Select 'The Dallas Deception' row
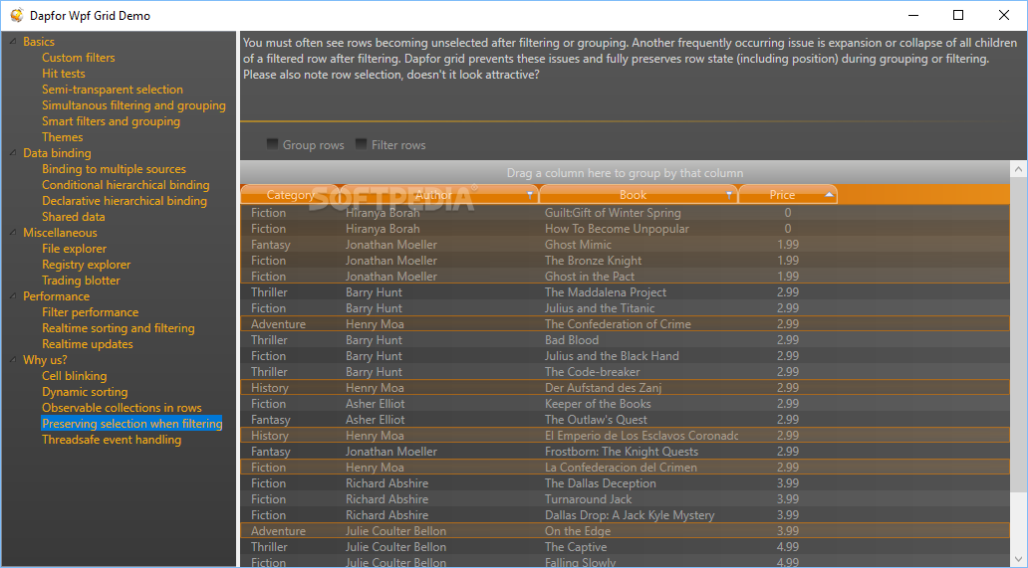 (625, 482)
